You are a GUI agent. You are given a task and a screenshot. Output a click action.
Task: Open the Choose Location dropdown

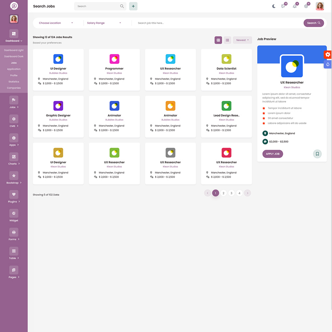(56, 23)
